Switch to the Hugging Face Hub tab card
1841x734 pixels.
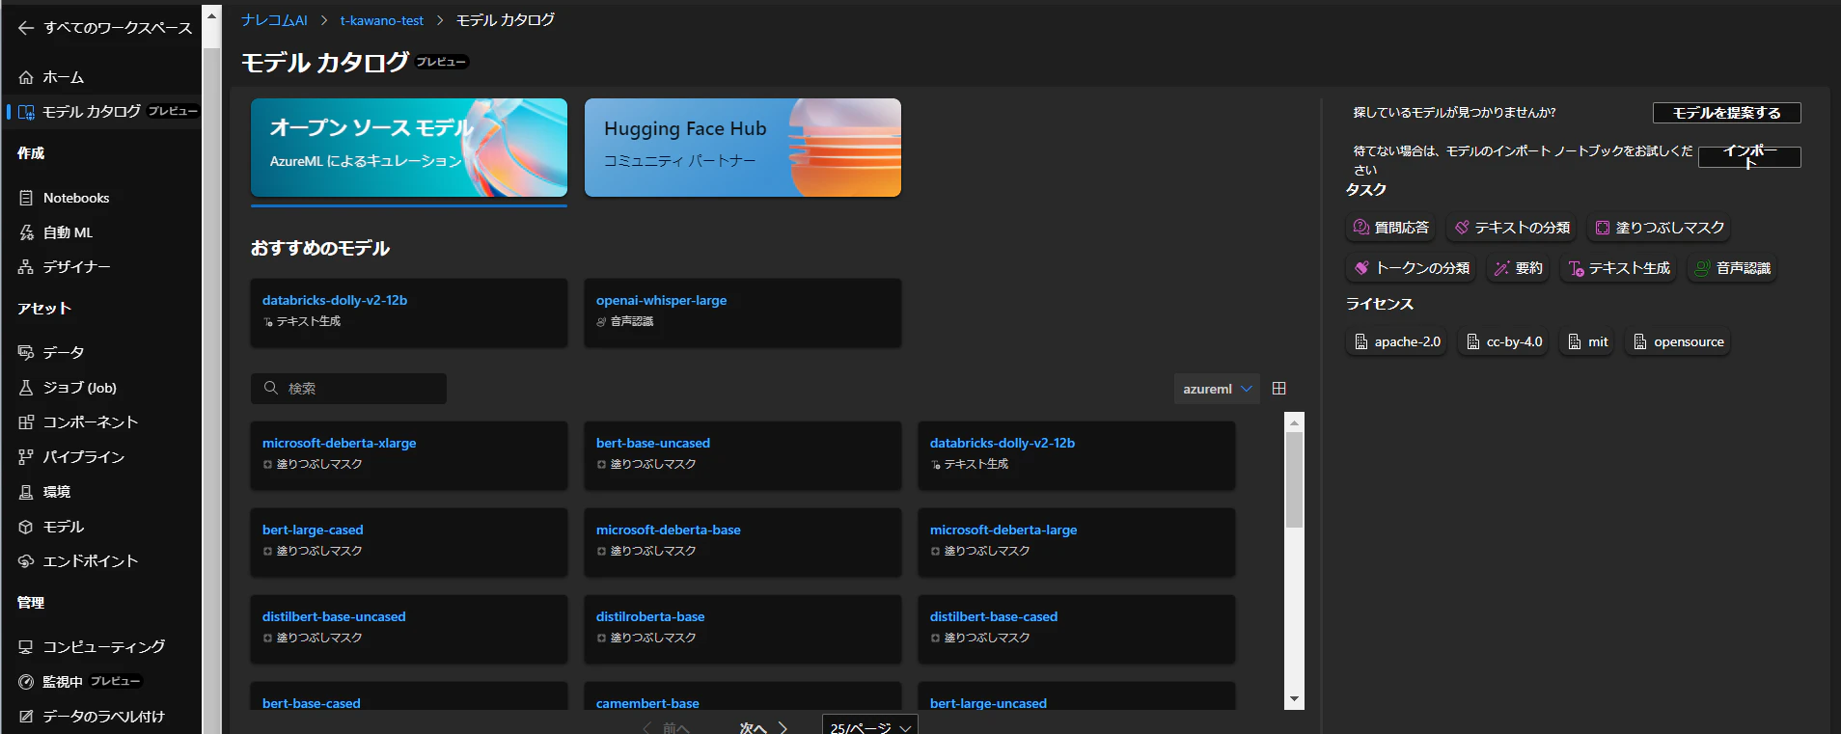click(x=743, y=148)
